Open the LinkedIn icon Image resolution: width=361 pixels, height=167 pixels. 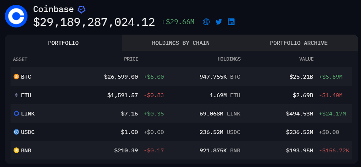[231, 22]
